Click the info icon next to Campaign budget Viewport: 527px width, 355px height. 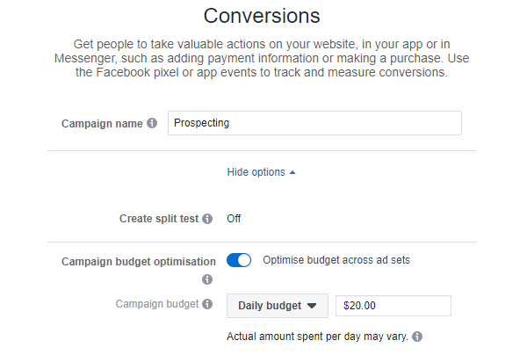pos(207,304)
